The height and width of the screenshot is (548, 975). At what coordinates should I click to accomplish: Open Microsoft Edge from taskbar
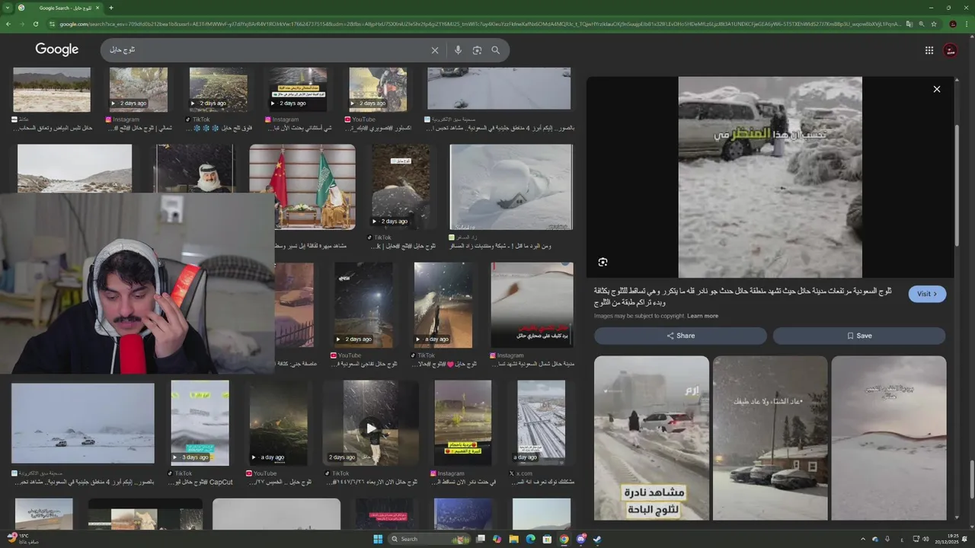531,539
